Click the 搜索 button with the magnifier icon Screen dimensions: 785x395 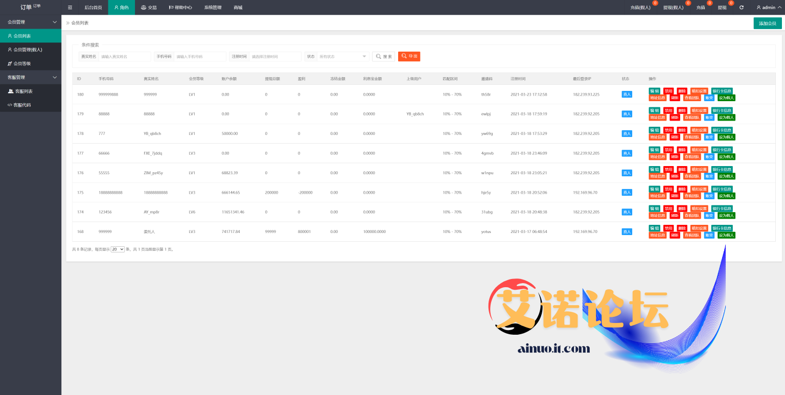pyautogui.click(x=383, y=57)
